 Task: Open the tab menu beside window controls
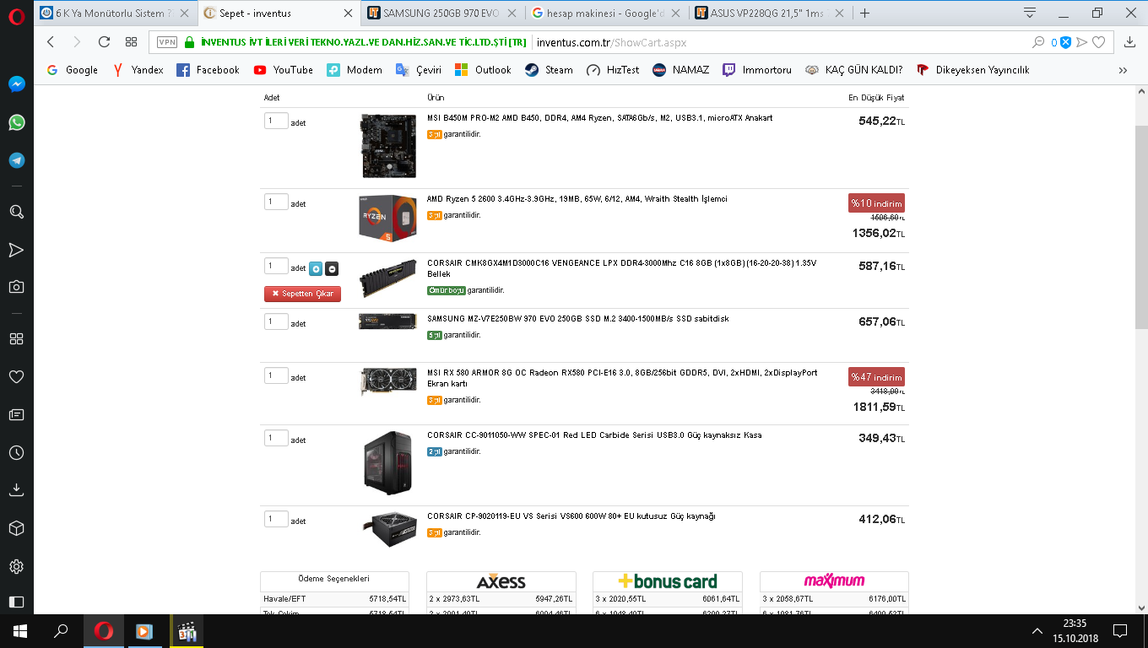1030,13
